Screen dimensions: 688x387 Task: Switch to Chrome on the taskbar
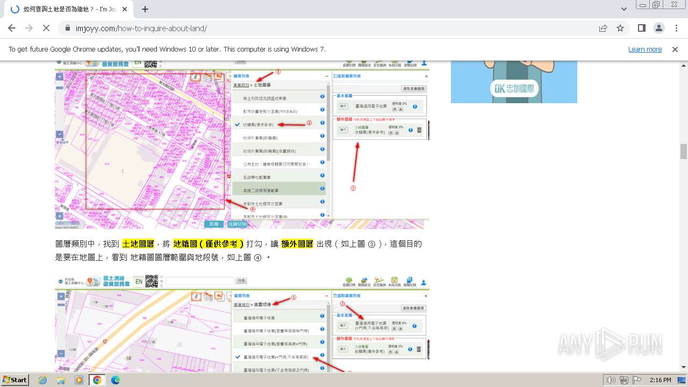(97, 380)
